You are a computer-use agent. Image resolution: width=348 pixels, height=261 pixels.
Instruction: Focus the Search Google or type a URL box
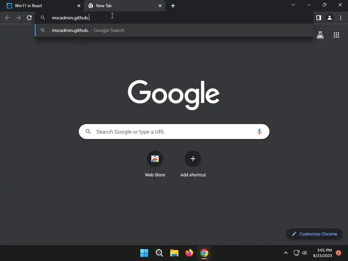[x=174, y=132]
